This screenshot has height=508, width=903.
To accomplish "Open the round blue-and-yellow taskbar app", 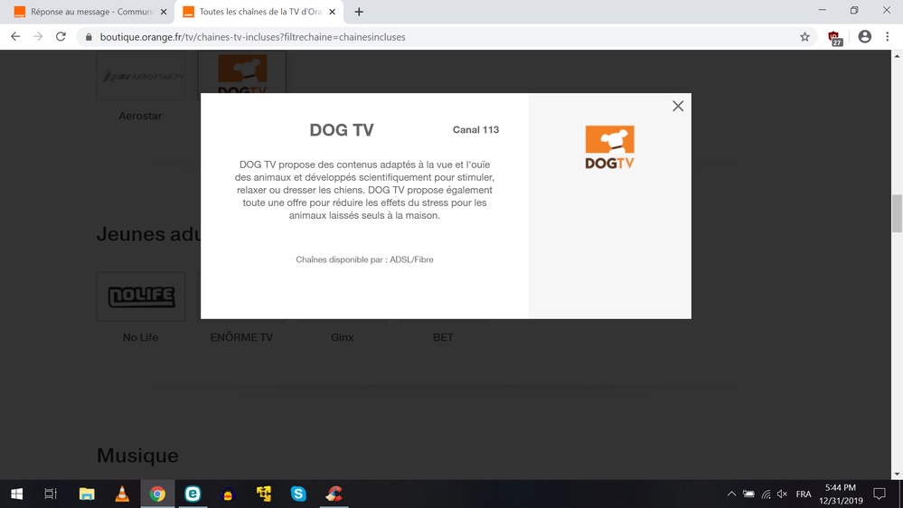I will (x=228, y=494).
